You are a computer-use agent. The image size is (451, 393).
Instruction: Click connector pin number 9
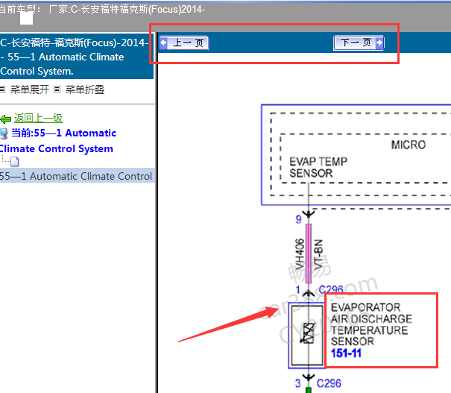pyautogui.click(x=299, y=219)
